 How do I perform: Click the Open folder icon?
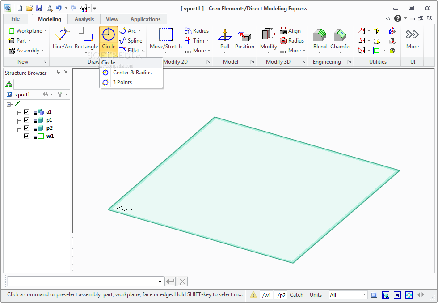[x=29, y=8]
